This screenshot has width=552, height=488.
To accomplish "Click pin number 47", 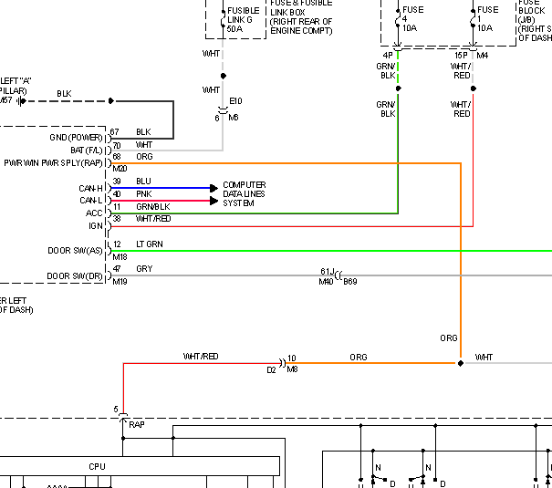I will (x=117, y=269).
